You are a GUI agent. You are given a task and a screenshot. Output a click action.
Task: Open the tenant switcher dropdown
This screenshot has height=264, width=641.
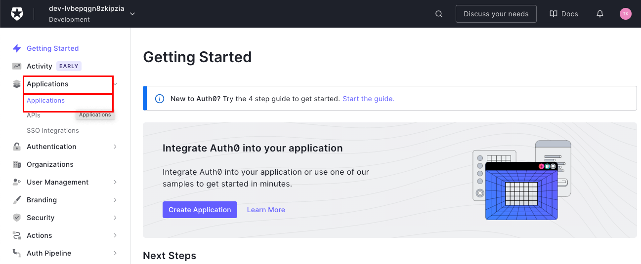[x=132, y=14]
